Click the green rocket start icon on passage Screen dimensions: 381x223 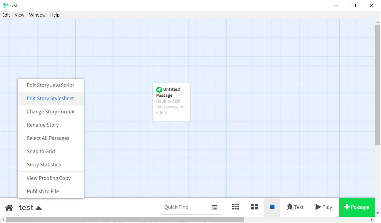click(159, 90)
